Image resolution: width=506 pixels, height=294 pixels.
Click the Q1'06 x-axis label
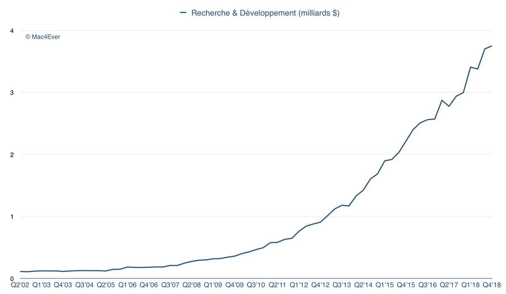tap(127, 285)
